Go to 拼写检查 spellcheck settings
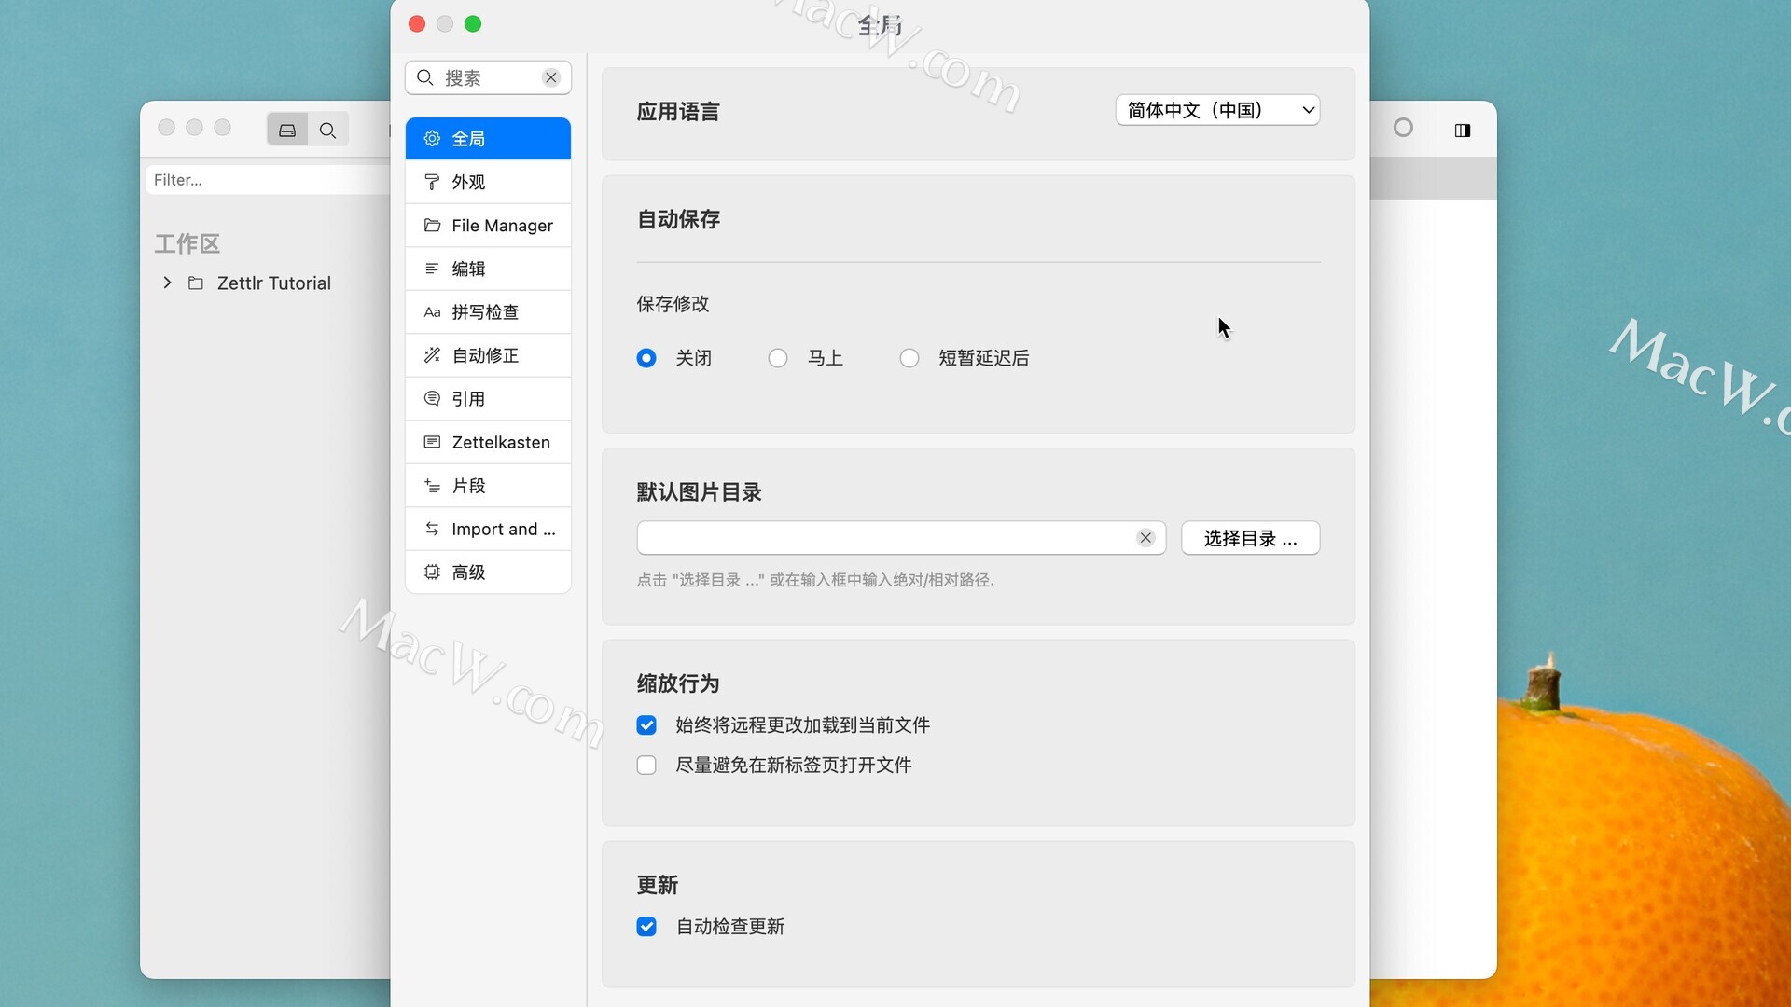The image size is (1791, 1007). [x=488, y=312]
